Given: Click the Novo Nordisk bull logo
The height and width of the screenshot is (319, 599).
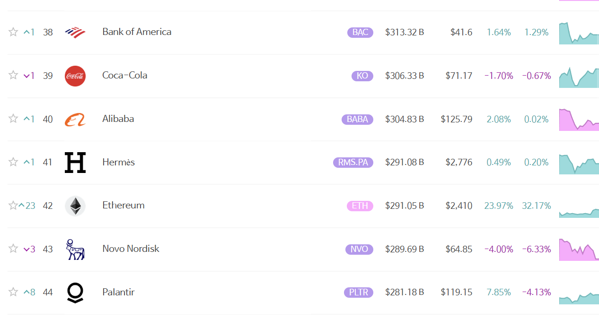Looking at the screenshot, I should [75, 249].
